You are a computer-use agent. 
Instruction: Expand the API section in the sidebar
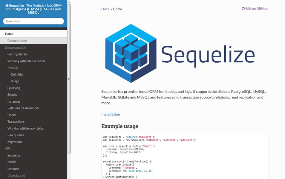[x=7, y=148]
